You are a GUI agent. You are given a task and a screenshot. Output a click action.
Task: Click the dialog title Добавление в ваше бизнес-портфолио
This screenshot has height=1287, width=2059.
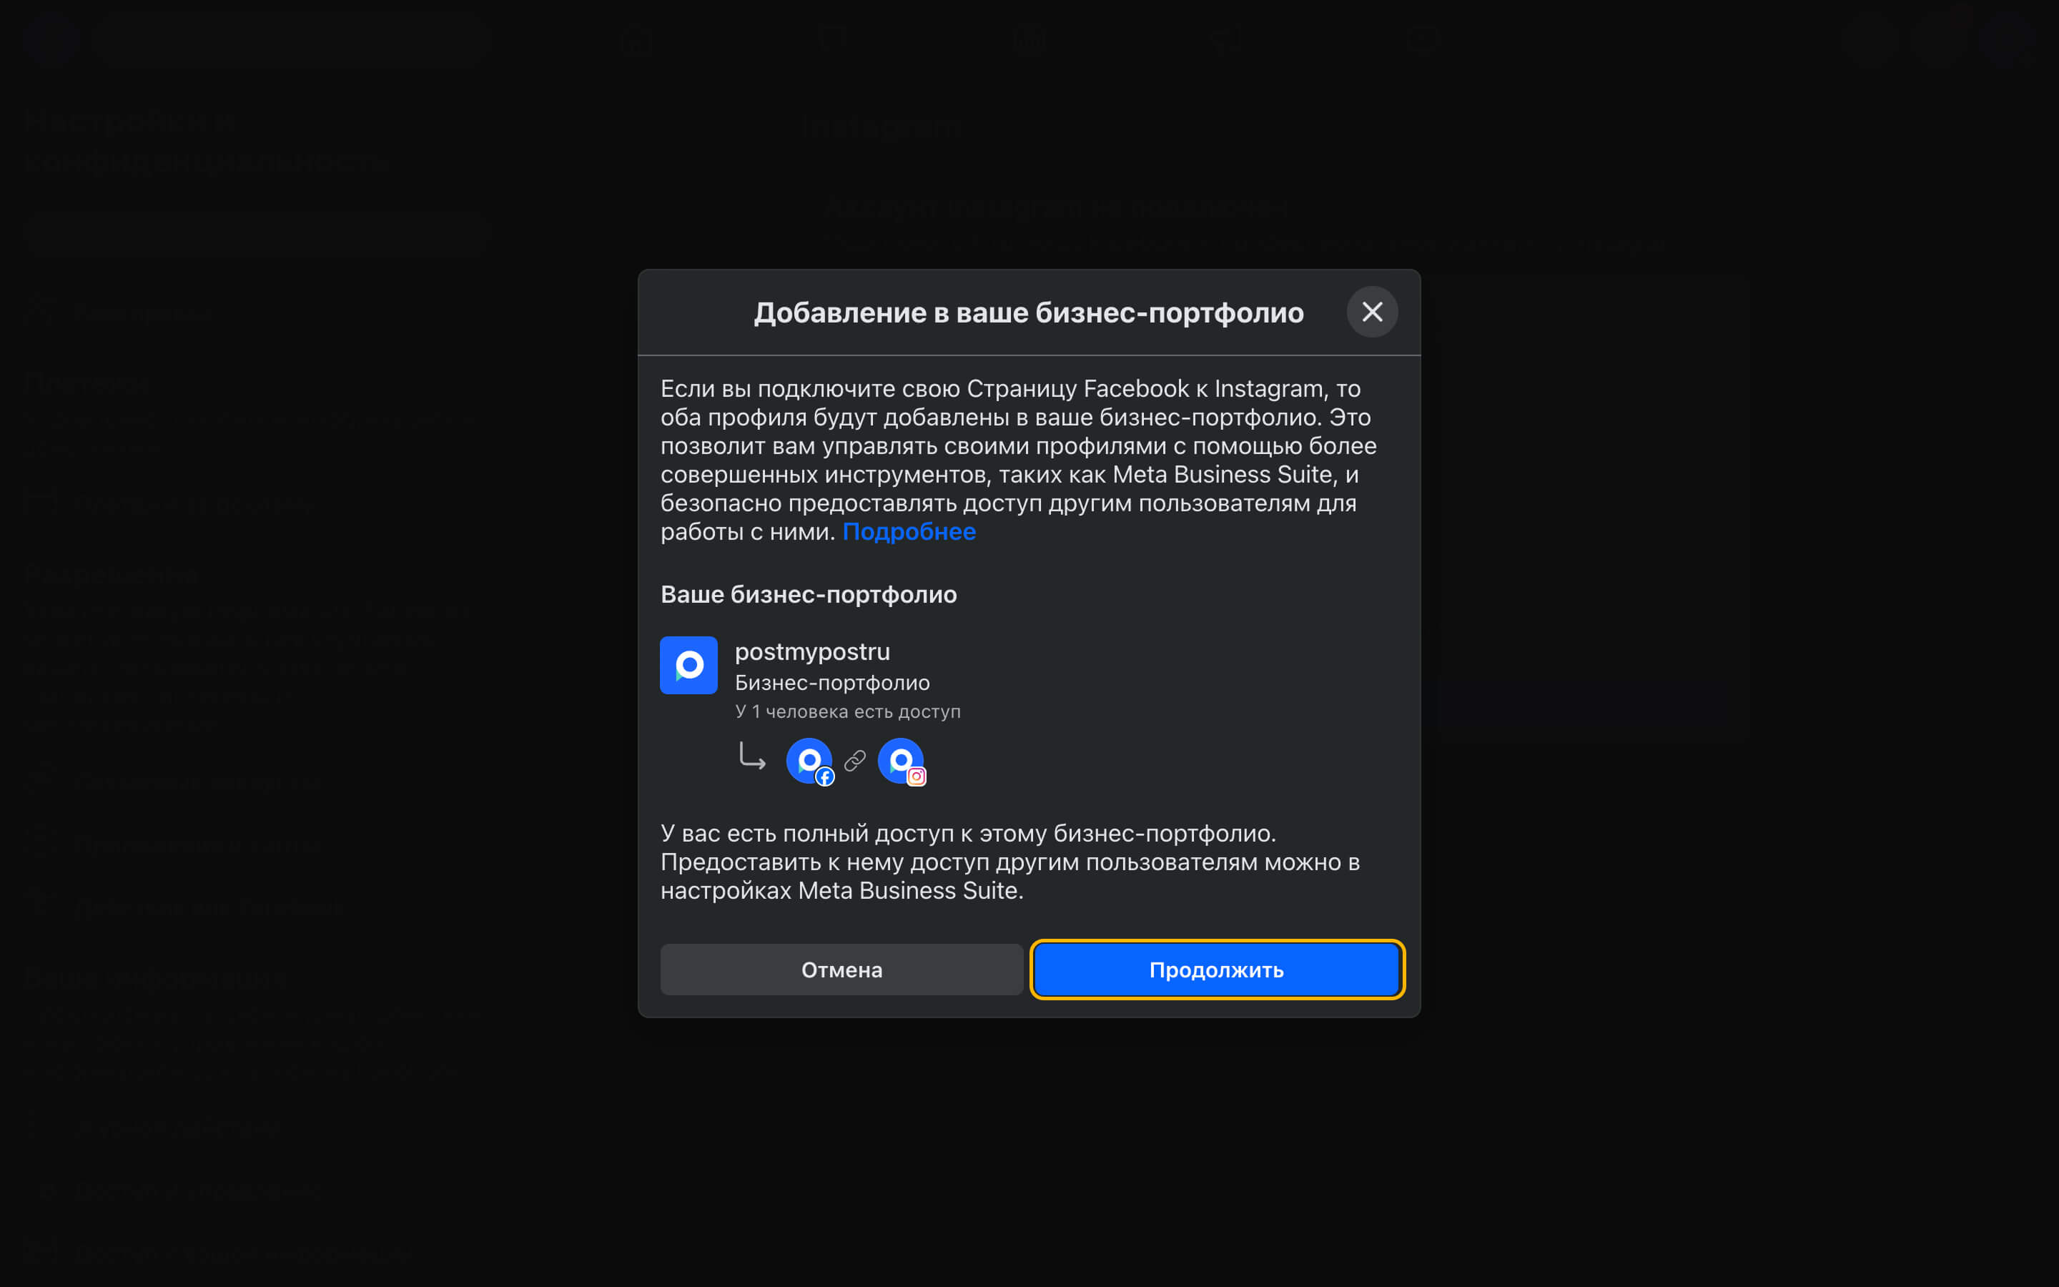(1028, 313)
